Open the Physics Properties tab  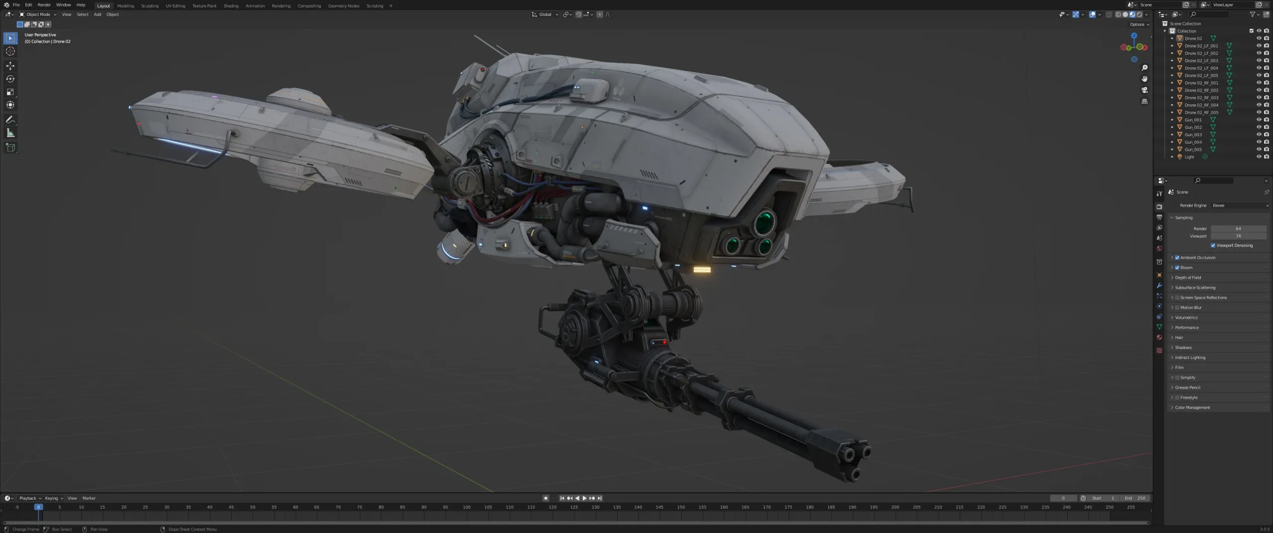[1159, 306]
